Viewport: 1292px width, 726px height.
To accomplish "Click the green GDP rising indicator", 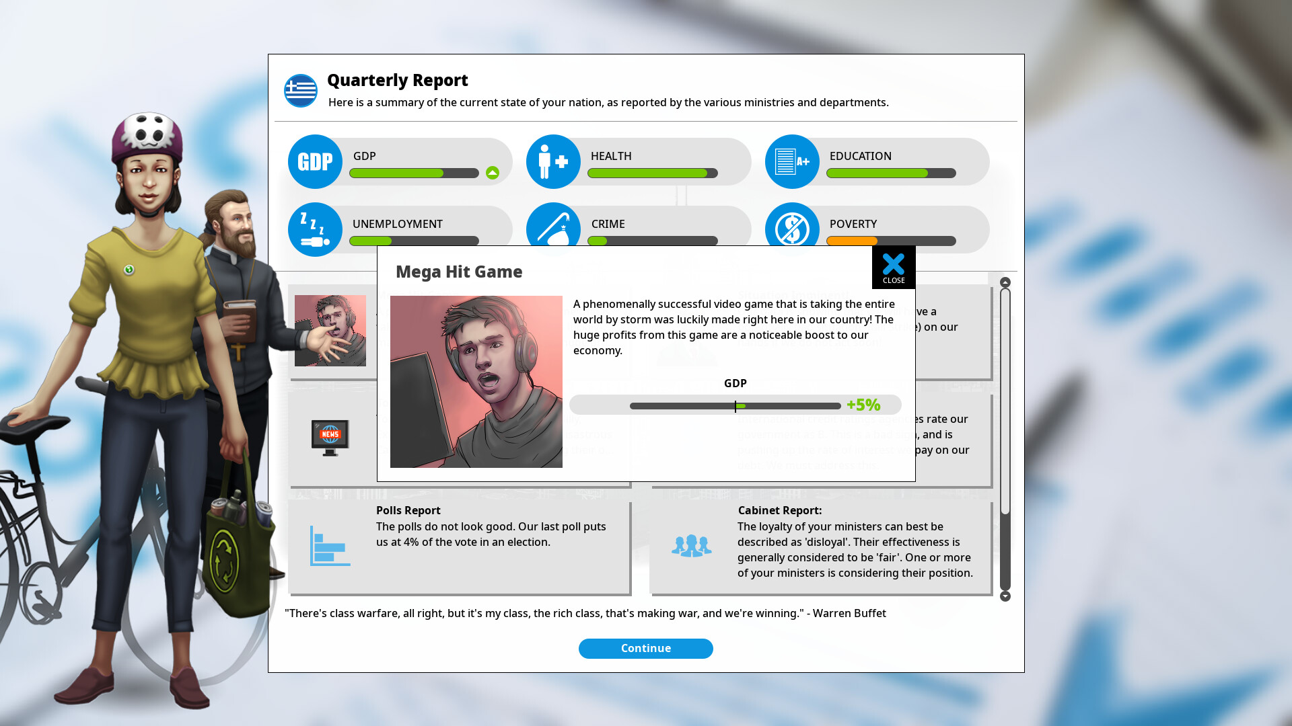I will (493, 173).
